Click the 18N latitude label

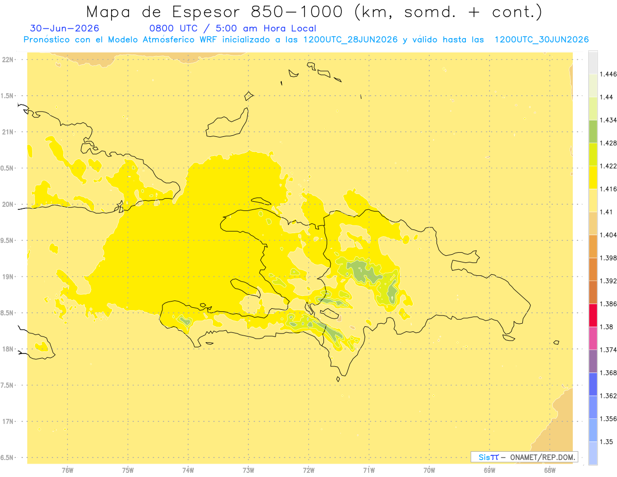[8, 349]
